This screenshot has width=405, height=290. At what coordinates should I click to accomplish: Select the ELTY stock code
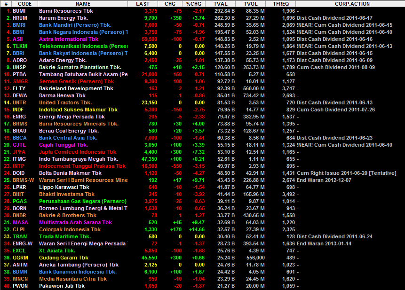click(19, 88)
